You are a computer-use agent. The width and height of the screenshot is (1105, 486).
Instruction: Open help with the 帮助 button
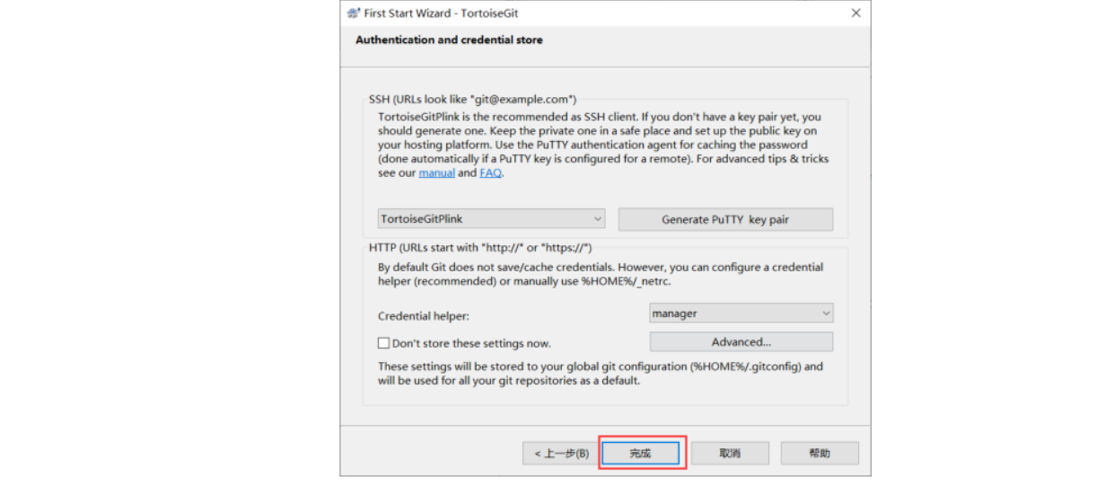820,454
